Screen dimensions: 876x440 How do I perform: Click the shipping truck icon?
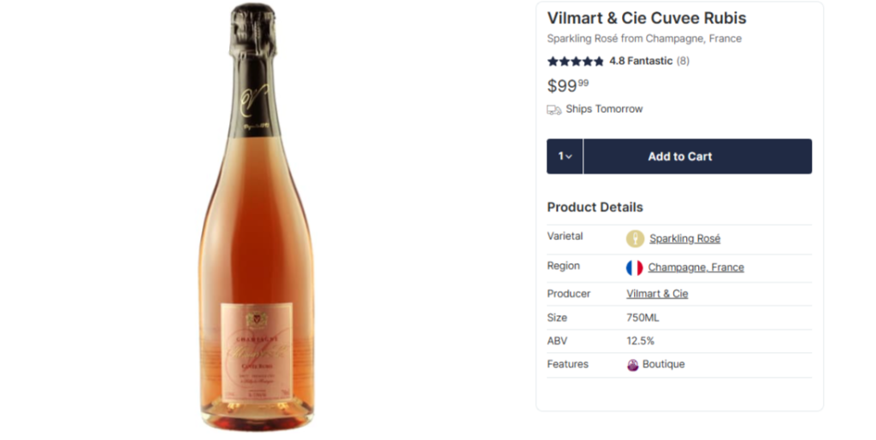pyautogui.click(x=554, y=109)
